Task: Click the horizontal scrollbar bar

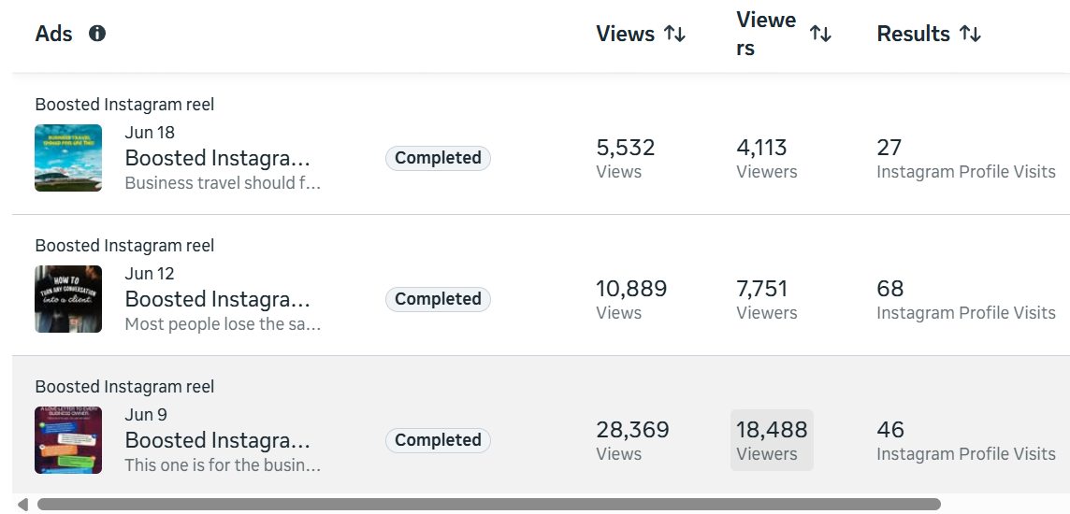Action: [488, 505]
